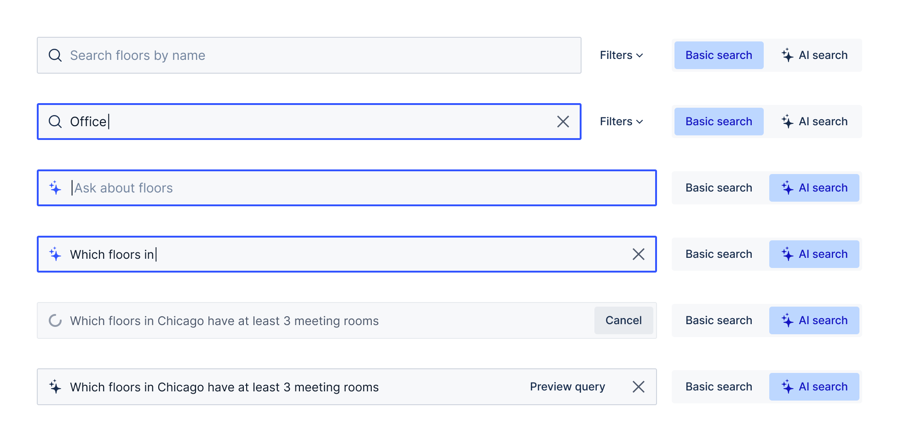899x442 pixels.
Task: Expand Filters next to the Office search field
Action: pos(621,122)
